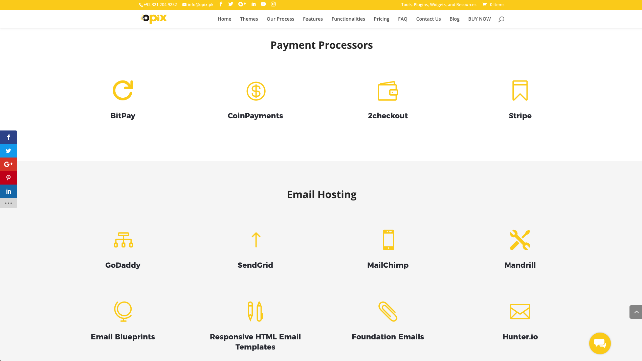
Task: Share via Pinterest sidebar button
Action: [8, 178]
